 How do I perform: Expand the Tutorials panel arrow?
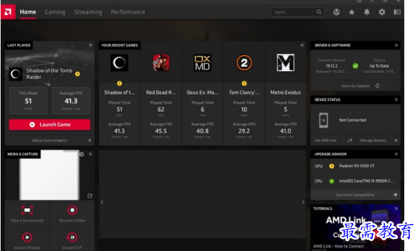[x=396, y=209]
